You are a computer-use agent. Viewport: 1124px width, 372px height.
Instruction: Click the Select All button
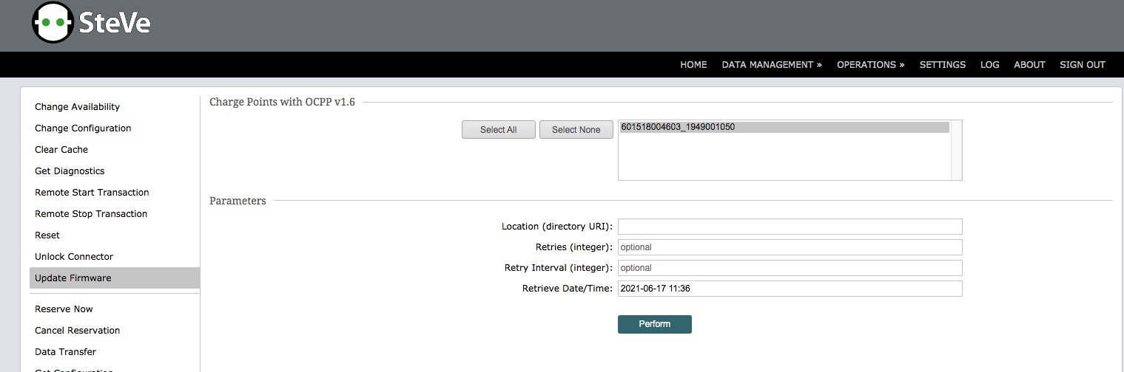coord(498,130)
